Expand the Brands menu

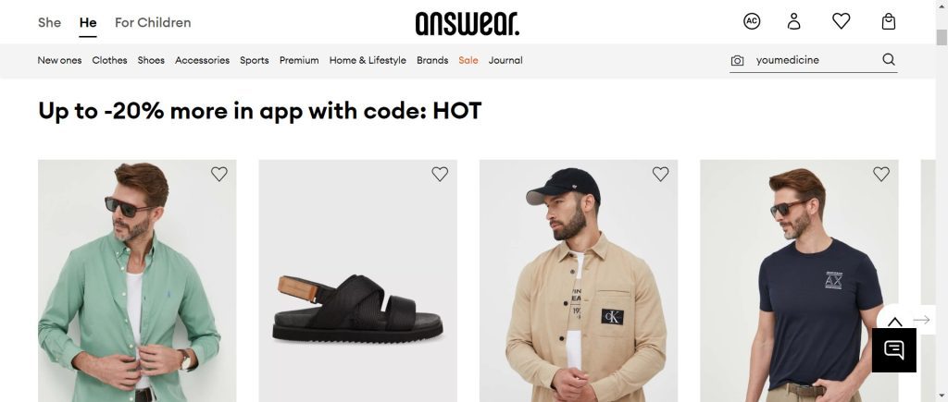click(432, 60)
